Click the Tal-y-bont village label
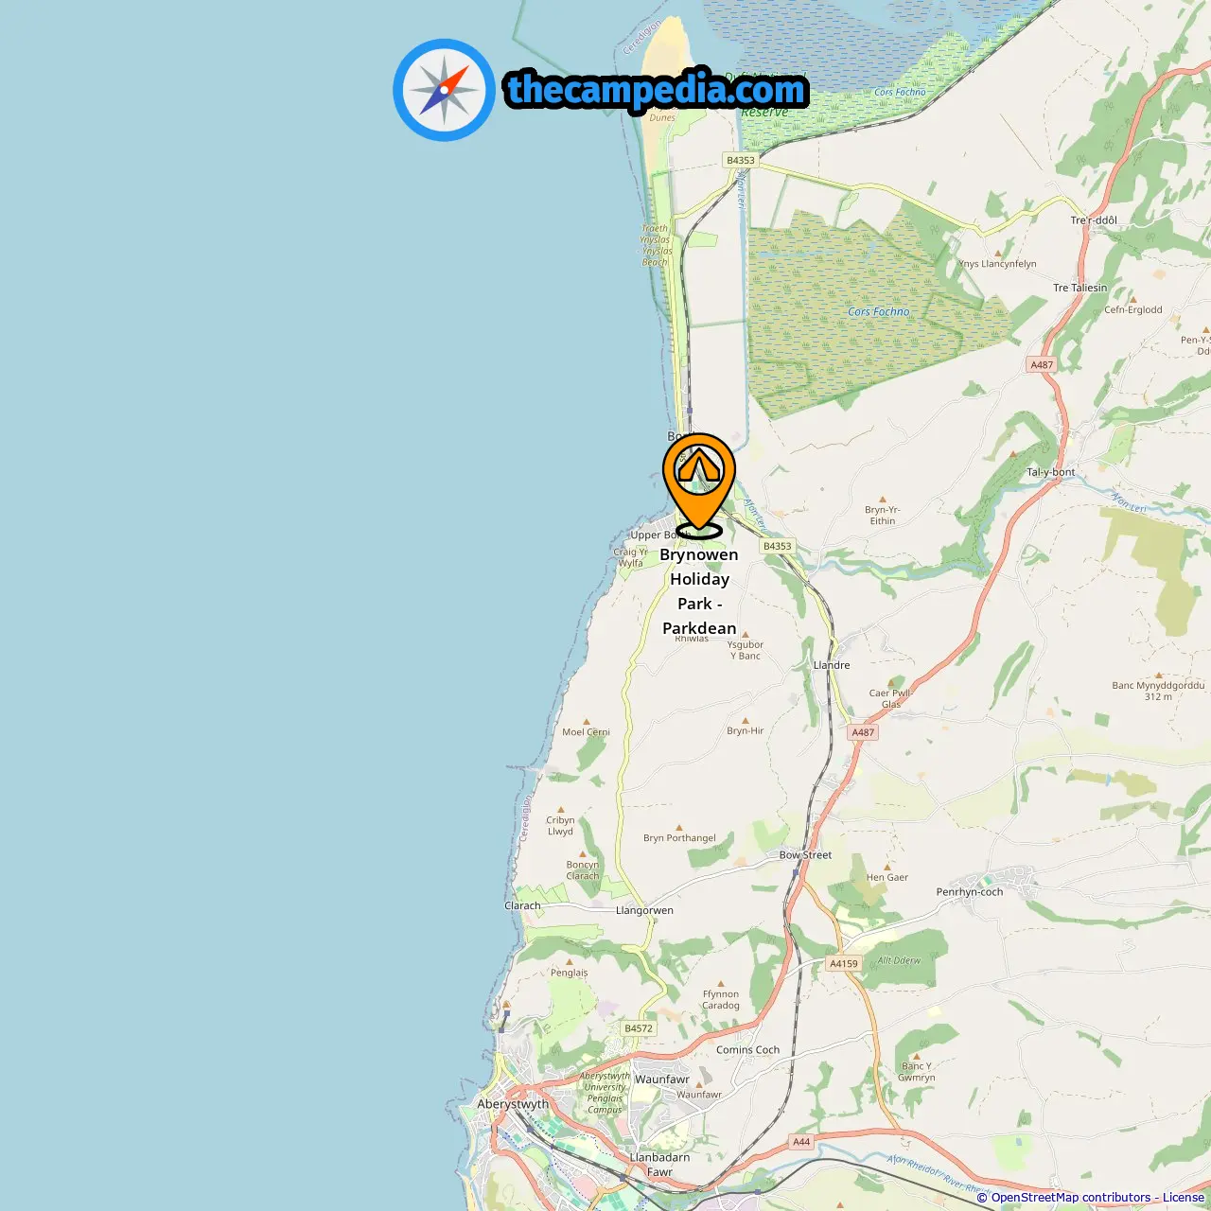Screen dimensions: 1211x1211 tap(1051, 472)
